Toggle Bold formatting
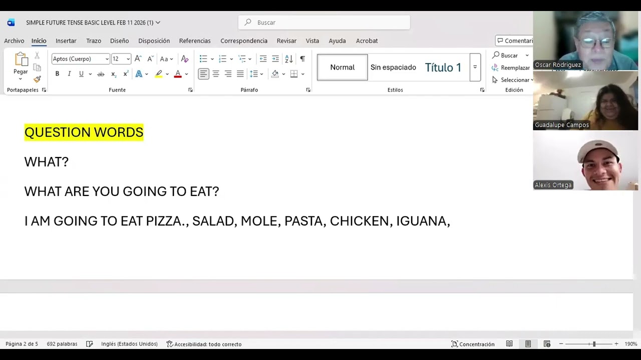Image resolution: width=641 pixels, height=360 pixels. [x=57, y=74]
